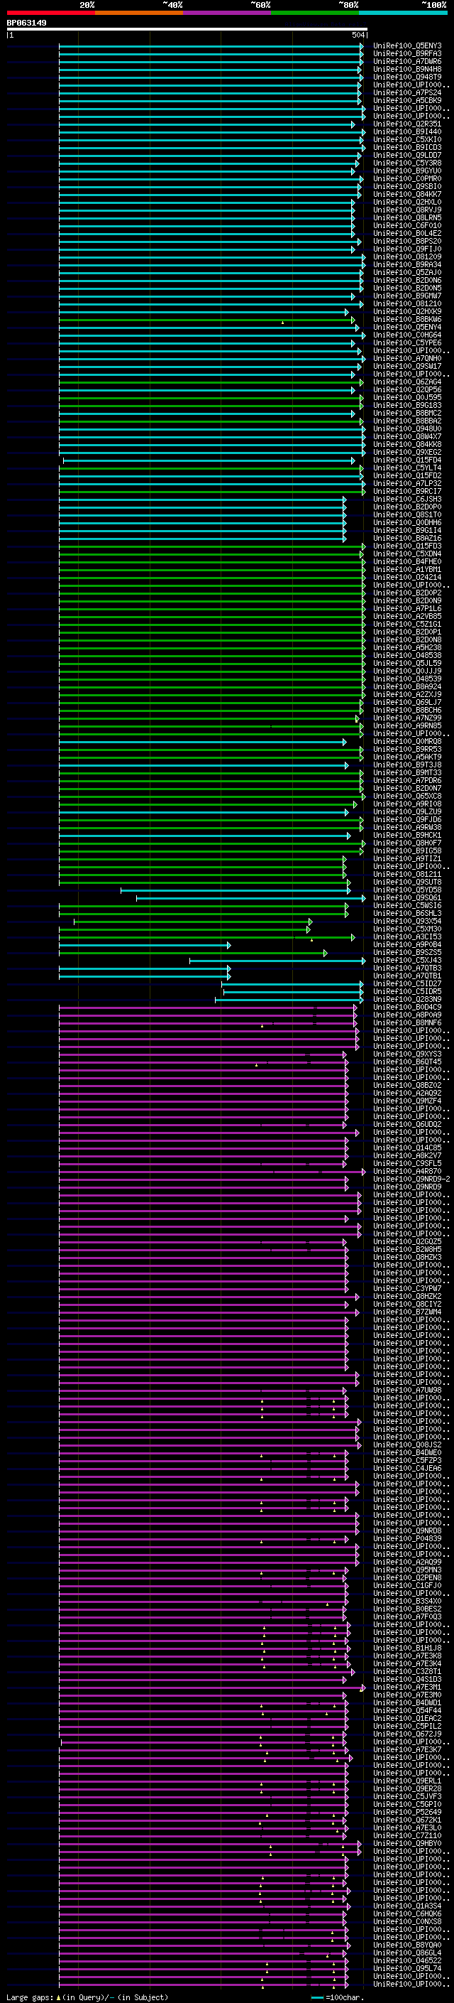454x2003 pixels.
Task: Select the UniRef100_C0PMR0 label
Action: click(407, 179)
